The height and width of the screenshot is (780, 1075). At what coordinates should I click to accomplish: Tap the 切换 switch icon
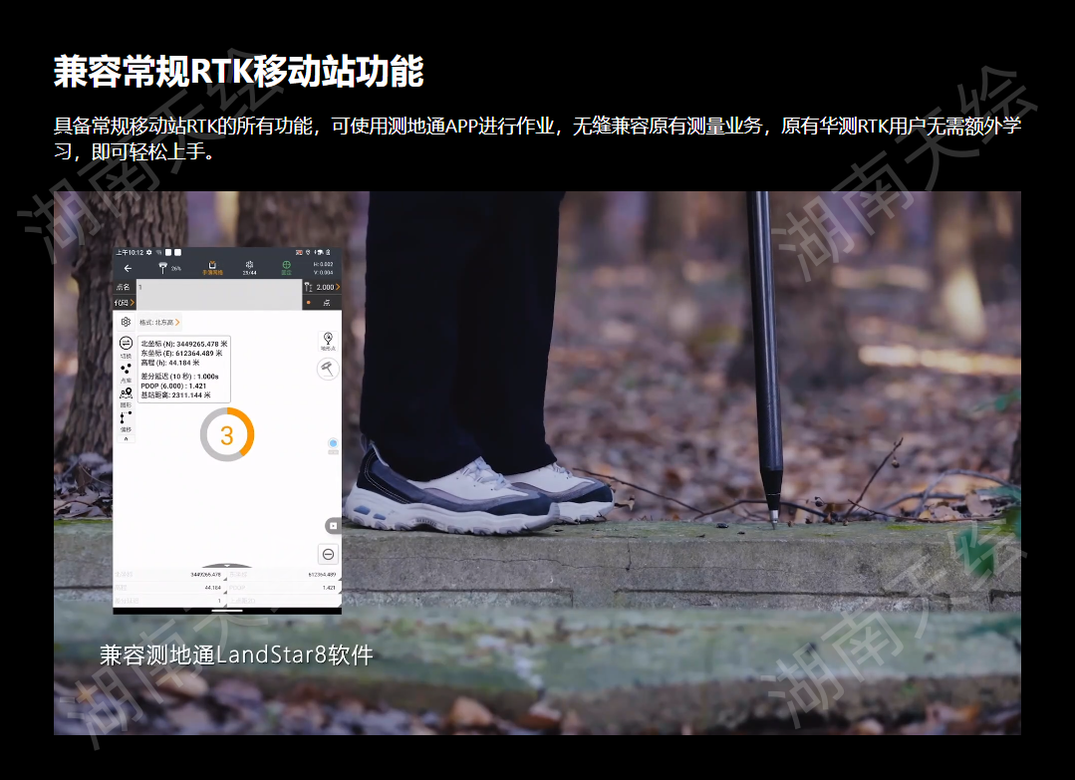(127, 346)
